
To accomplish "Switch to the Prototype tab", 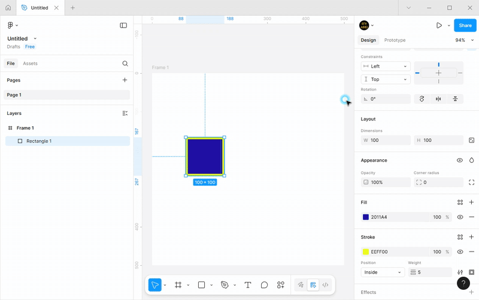I will (x=395, y=40).
